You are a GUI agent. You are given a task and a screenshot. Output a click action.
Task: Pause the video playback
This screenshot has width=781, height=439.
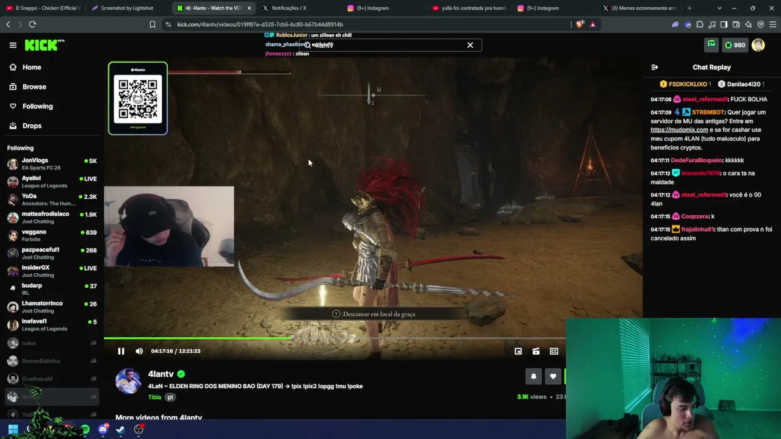[x=121, y=351]
